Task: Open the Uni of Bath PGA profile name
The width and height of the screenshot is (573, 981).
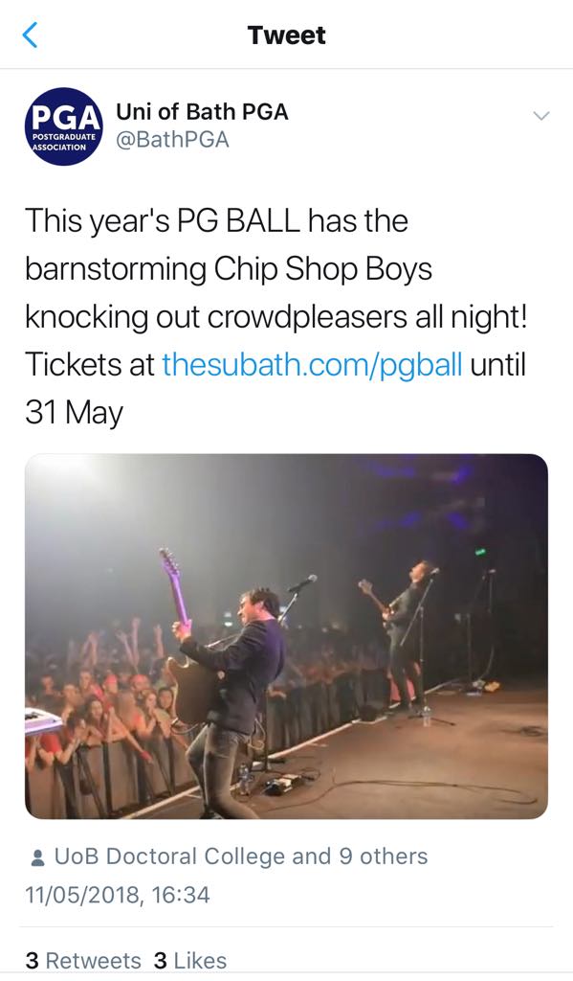Action: tap(202, 111)
